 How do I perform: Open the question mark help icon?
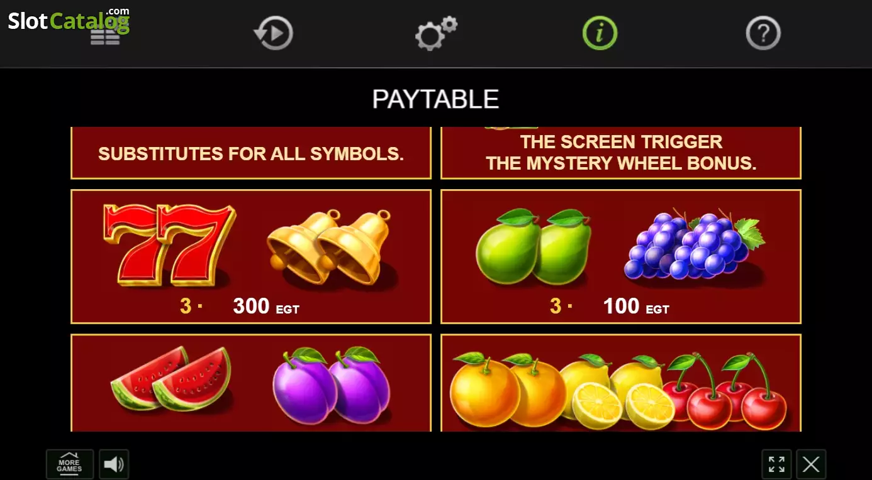pos(763,33)
